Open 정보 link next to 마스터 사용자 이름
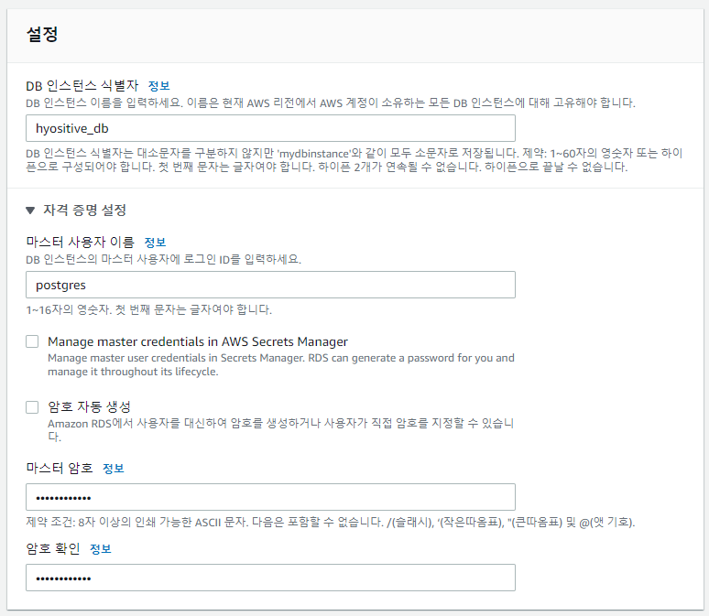 coord(155,243)
